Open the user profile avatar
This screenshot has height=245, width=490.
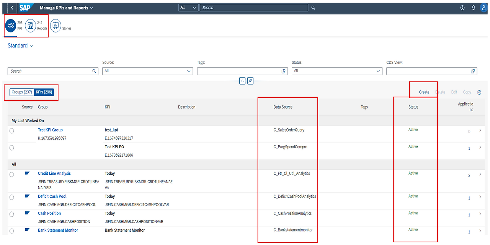pyautogui.click(x=483, y=7)
